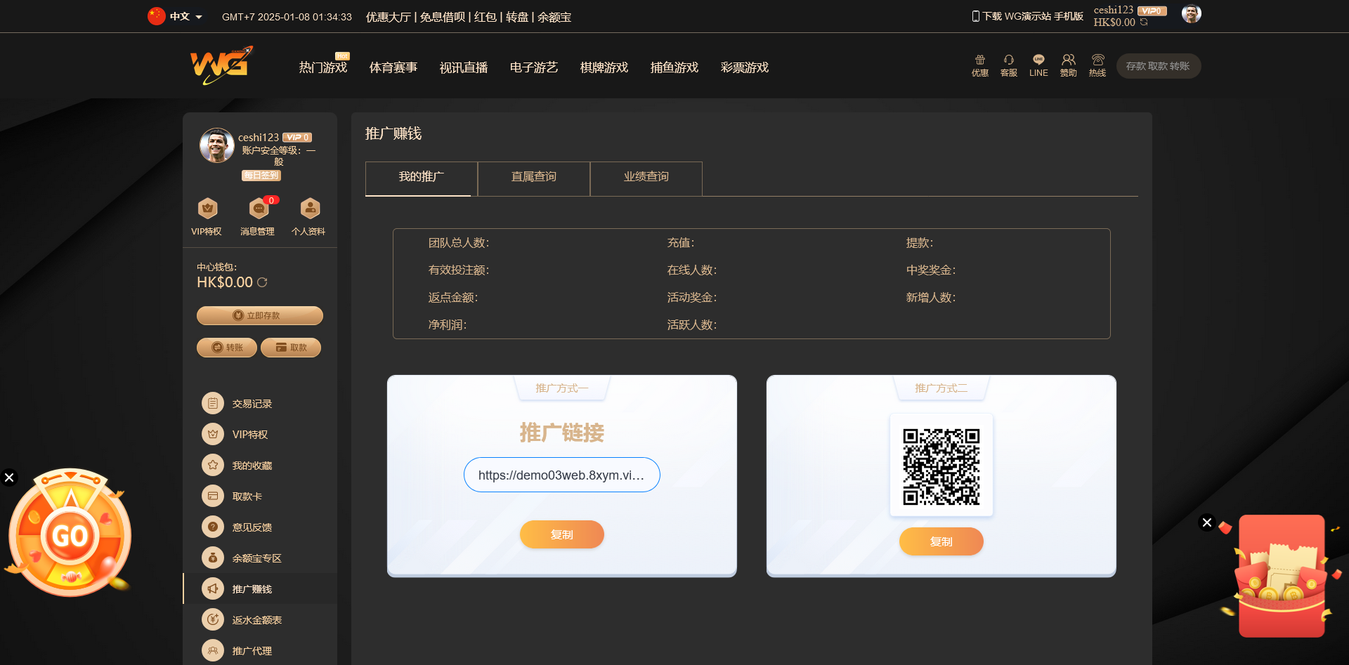The height and width of the screenshot is (665, 1349).
Task: Open the 电子游艺 menu
Action: tap(533, 67)
